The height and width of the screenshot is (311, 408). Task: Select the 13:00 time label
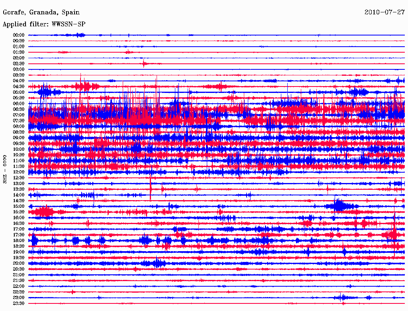[x=18, y=184]
